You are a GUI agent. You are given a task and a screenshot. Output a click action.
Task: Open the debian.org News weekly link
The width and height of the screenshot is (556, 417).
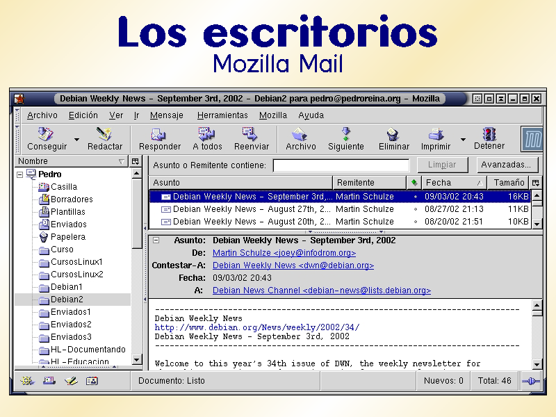(x=257, y=327)
